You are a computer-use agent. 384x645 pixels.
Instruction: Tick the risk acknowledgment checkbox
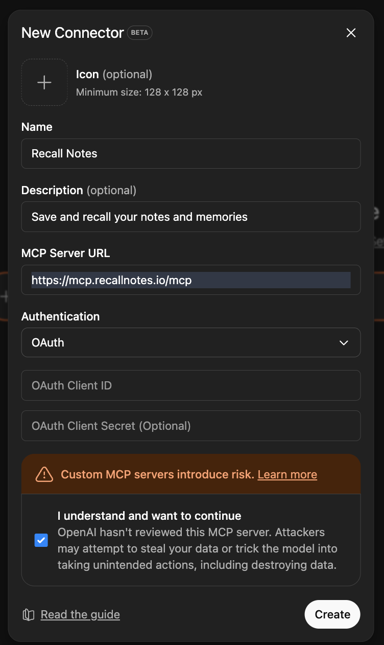(41, 540)
